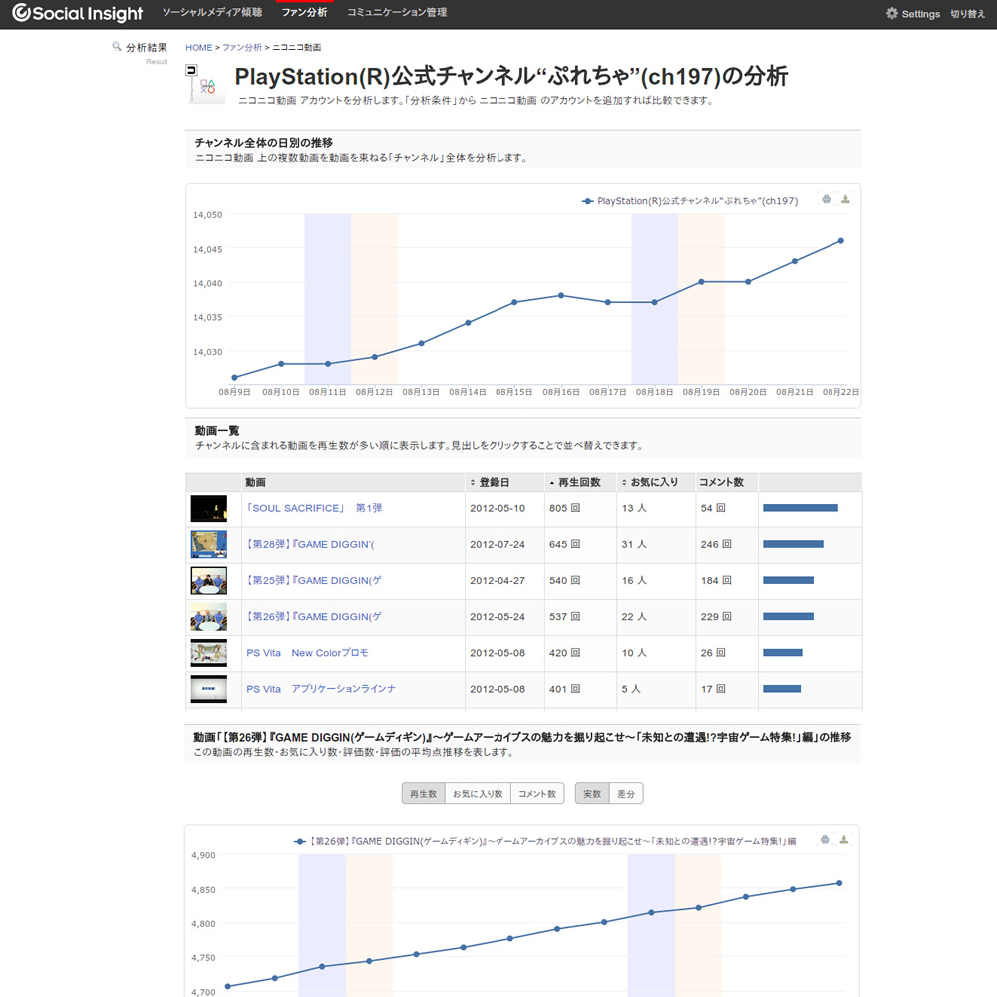This screenshot has width=997, height=997.
Task: Download the 第26弾 video trend chart
Action: click(x=844, y=839)
